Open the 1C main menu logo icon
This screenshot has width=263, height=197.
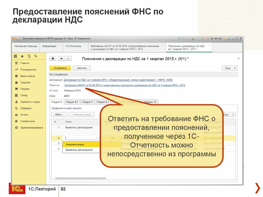[14, 39]
